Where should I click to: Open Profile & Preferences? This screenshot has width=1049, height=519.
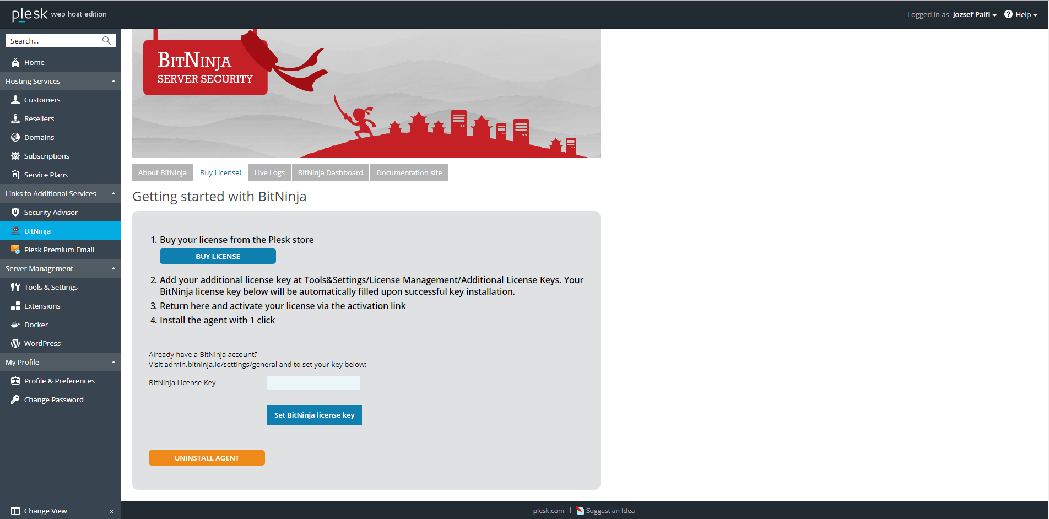[61, 381]
